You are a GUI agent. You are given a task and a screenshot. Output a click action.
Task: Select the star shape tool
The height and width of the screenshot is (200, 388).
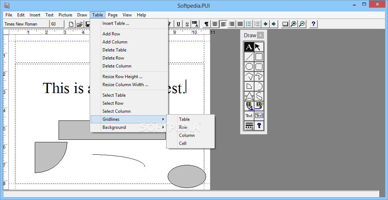click(249, 96)
